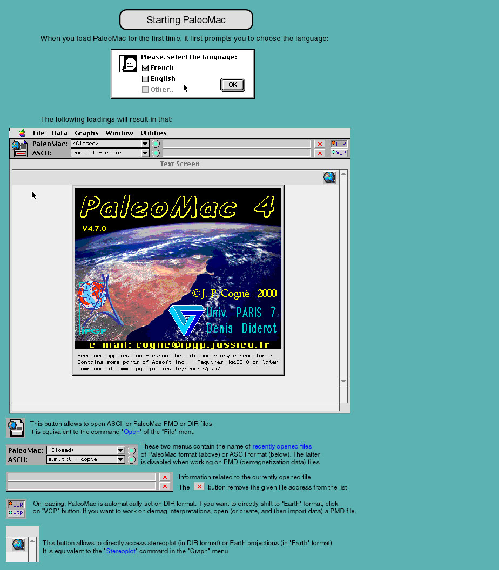The height and width of the screenshot is (570, 499).
Task: Click the open-file icon in the PaleoMac toolbar
Action: click(19, 148)
